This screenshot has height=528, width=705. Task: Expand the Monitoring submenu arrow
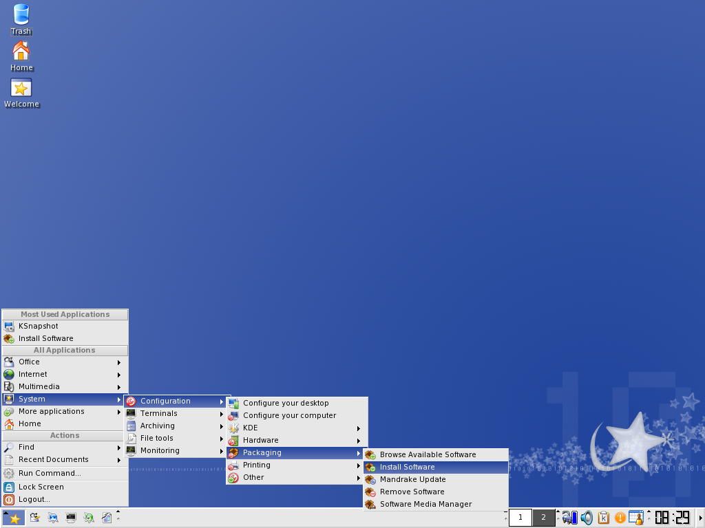click(222, 451)
